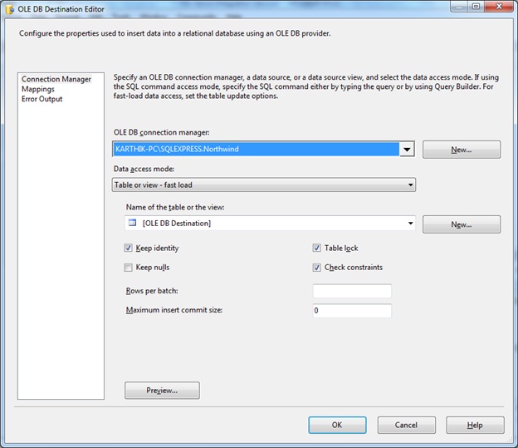
Task: Expand the table or view name dropdown
Action: [x=410, y=223]
